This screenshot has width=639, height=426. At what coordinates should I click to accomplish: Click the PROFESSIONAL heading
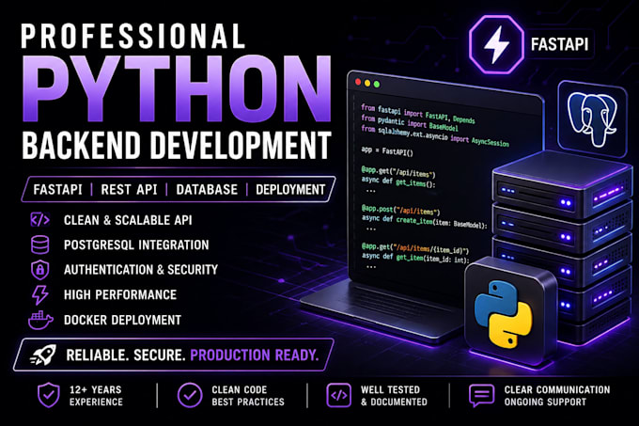click(132, 36)
